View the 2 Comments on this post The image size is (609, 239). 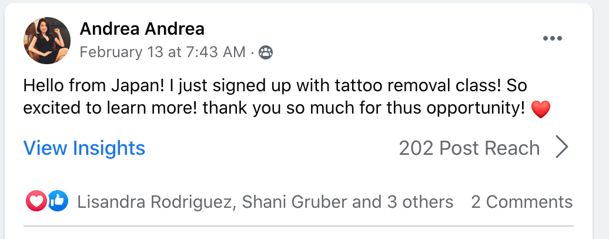(521, 202)
